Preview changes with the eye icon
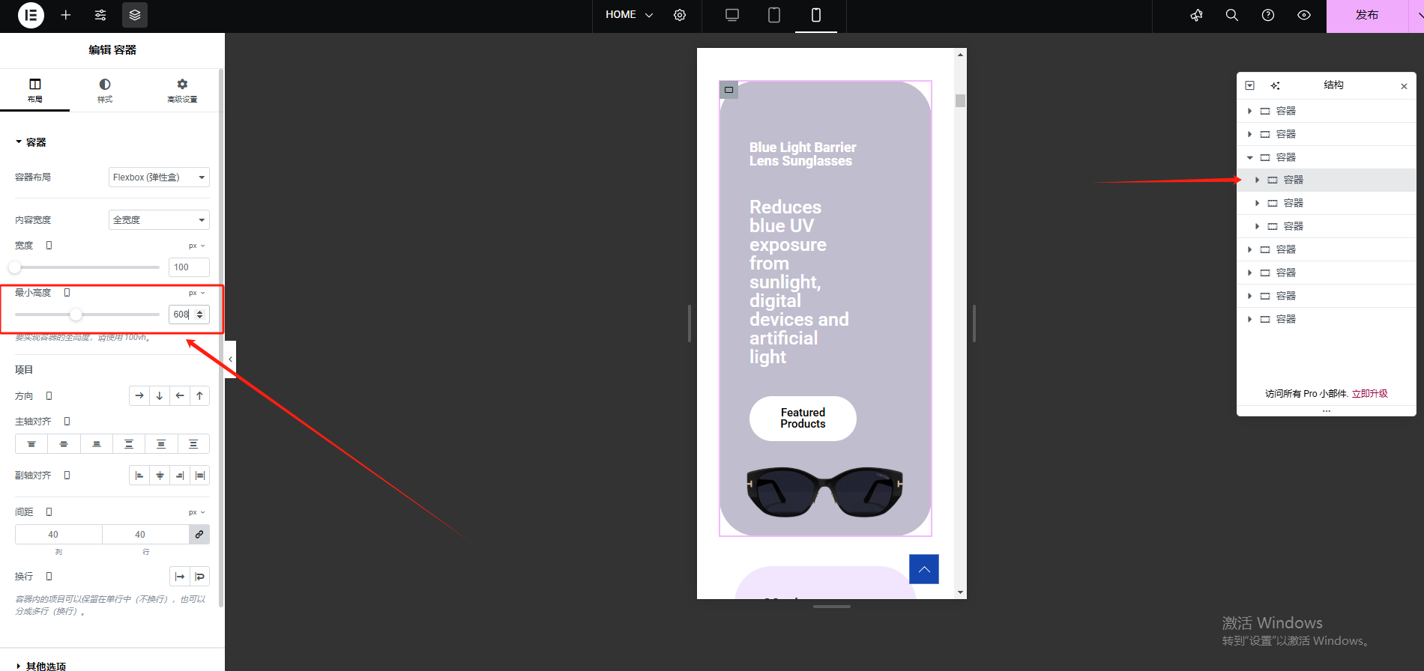This screenshot has height=671, width=1424. click(x=1304, y=15)
